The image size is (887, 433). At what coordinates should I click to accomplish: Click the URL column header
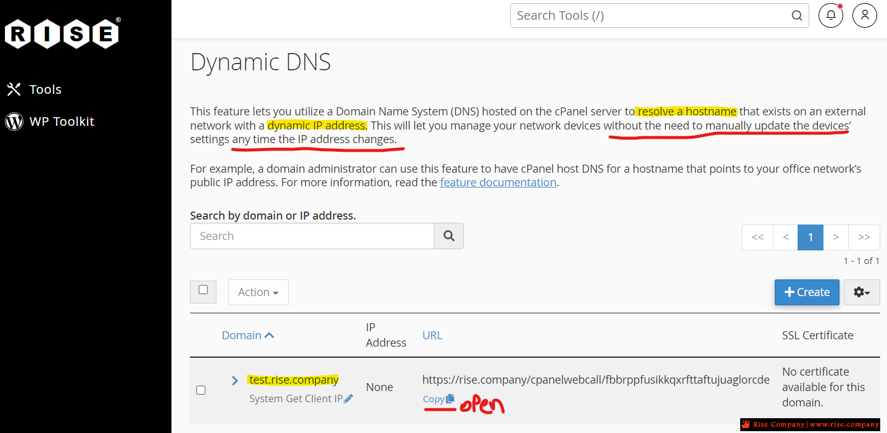[x=432, y=336]
